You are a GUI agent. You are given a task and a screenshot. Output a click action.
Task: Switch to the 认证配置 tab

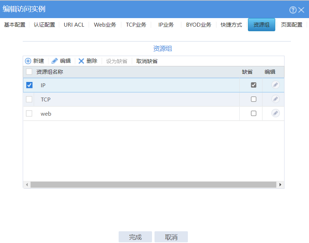point(44,25)
